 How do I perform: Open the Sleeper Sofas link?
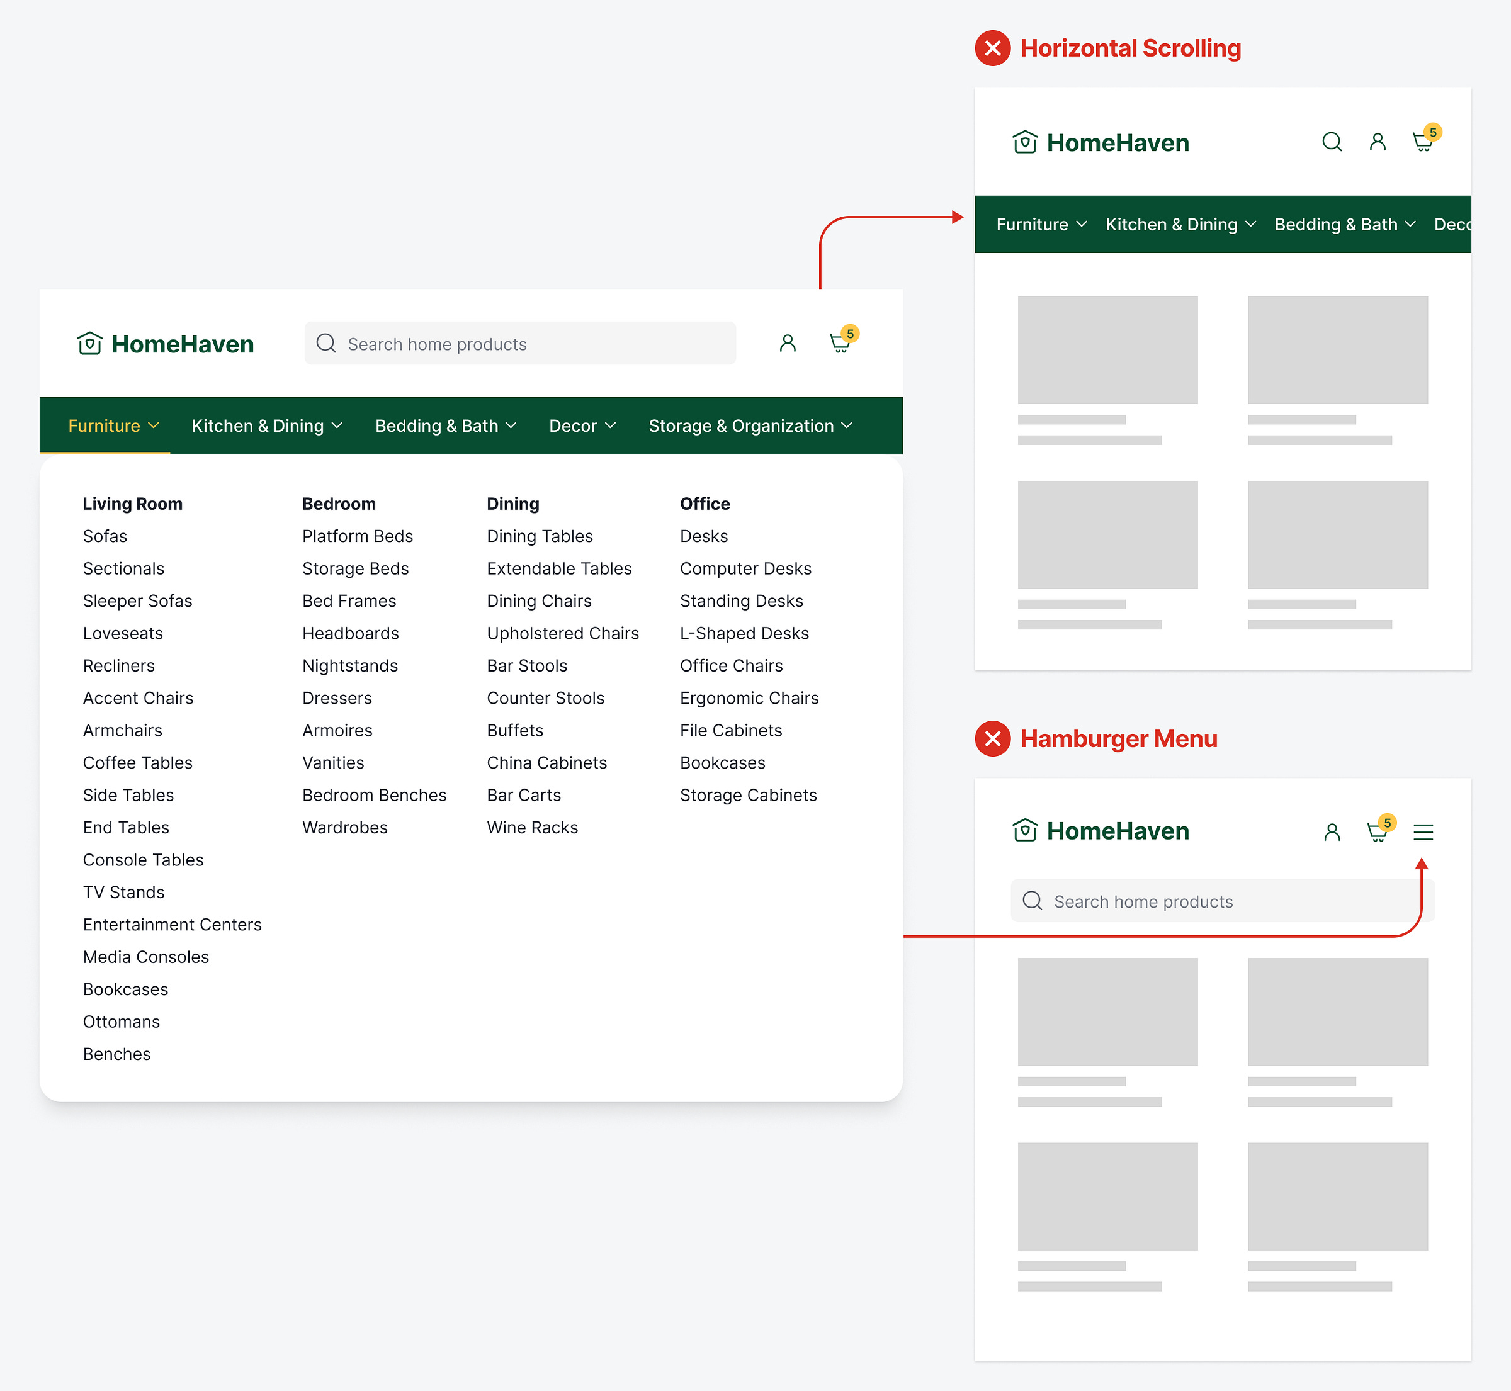(x=138, y=600)
